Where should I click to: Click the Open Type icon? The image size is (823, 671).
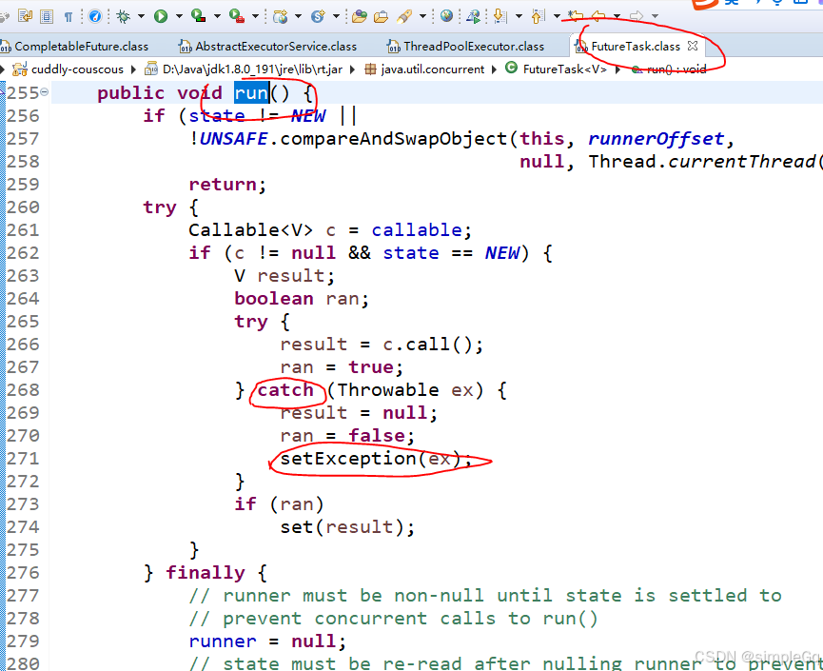[x=360, y=16]
